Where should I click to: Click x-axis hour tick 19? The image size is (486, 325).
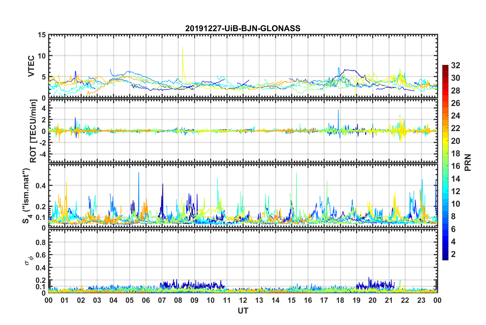coord(356,300)
